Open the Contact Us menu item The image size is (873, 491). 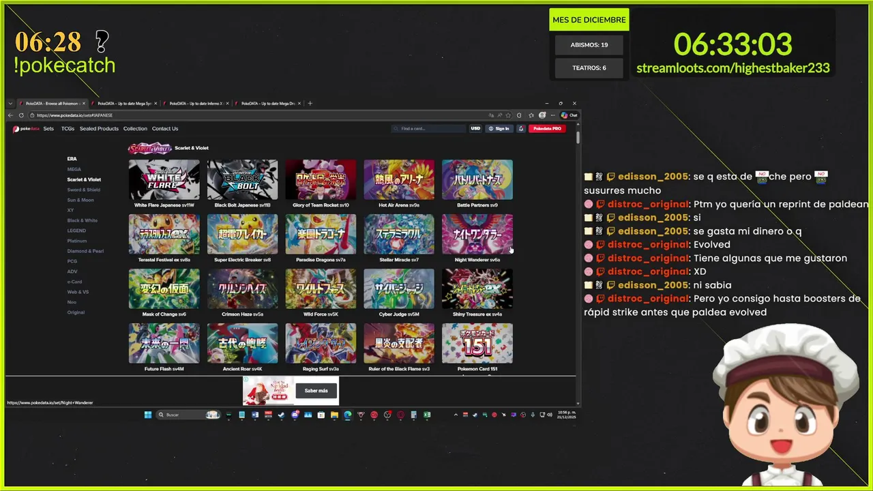(165, 128)
